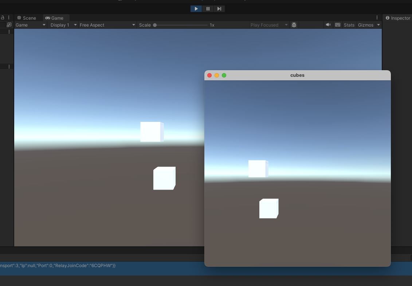412x286 pixels.
Task: Select the Game tab
Action: (54, 18)
